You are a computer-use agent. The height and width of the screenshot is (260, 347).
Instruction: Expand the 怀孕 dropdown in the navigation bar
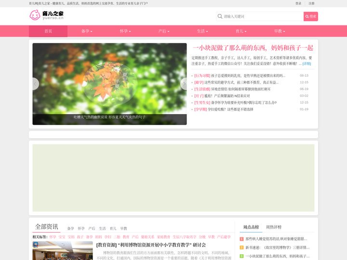(125, 31)
